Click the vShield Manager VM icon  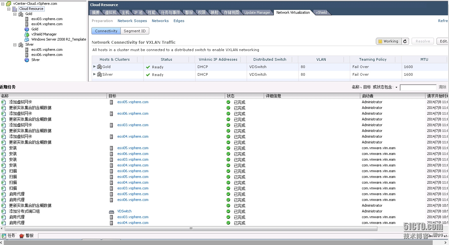point(27,34)
